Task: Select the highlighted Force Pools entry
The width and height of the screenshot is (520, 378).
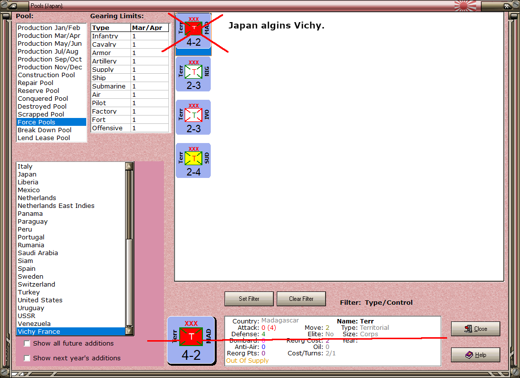Action: click(51, 122)
